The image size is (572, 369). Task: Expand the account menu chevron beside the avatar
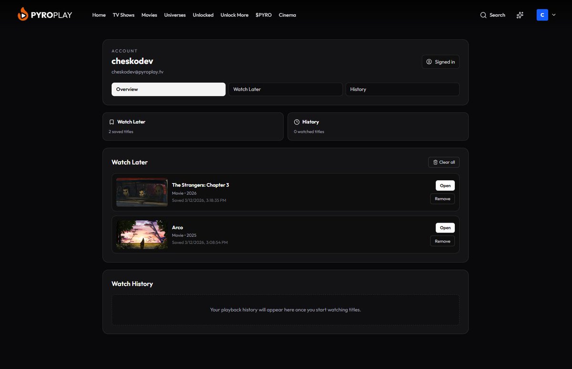click(553, 15)
